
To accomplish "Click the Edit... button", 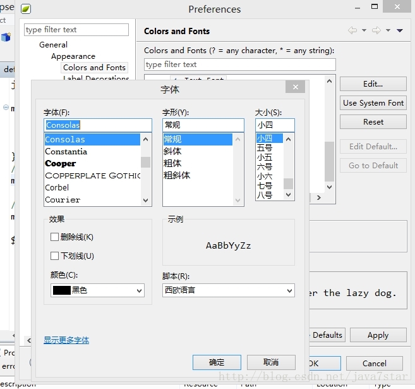I will point(373,84).
